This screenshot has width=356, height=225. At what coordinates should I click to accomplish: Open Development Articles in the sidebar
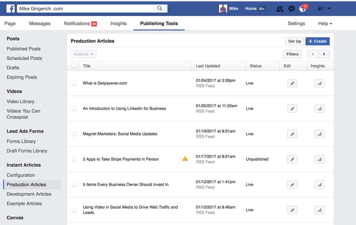pos(29,194)
